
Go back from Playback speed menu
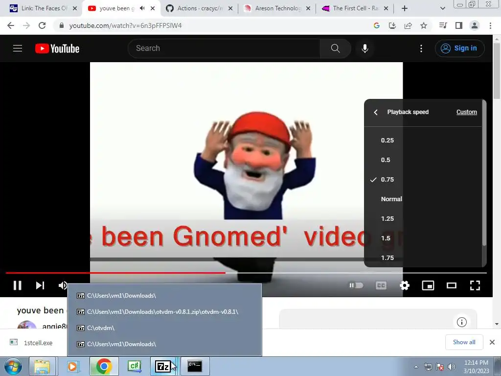tap(376, 112)
